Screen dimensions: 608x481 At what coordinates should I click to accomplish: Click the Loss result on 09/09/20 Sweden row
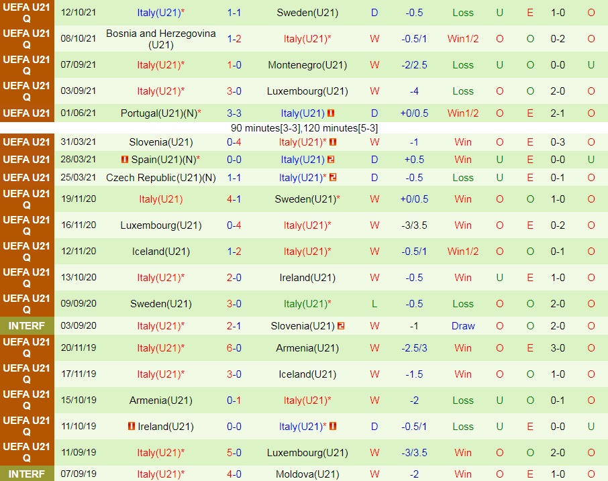pyautogui.click(x=463, y=304)
